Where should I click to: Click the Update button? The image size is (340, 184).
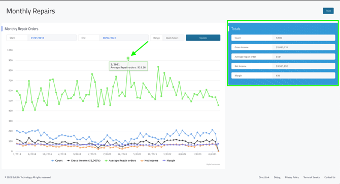[203, 38]
